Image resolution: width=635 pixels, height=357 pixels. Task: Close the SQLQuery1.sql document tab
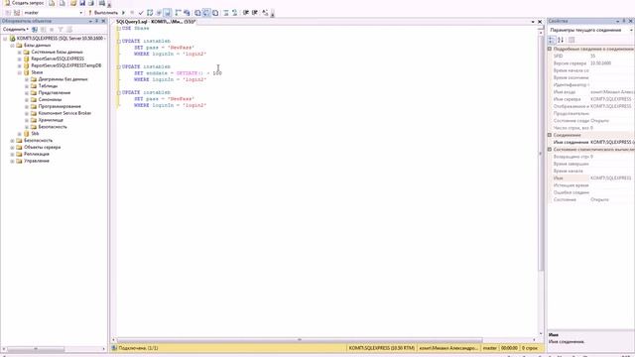[x=540, y=22]
